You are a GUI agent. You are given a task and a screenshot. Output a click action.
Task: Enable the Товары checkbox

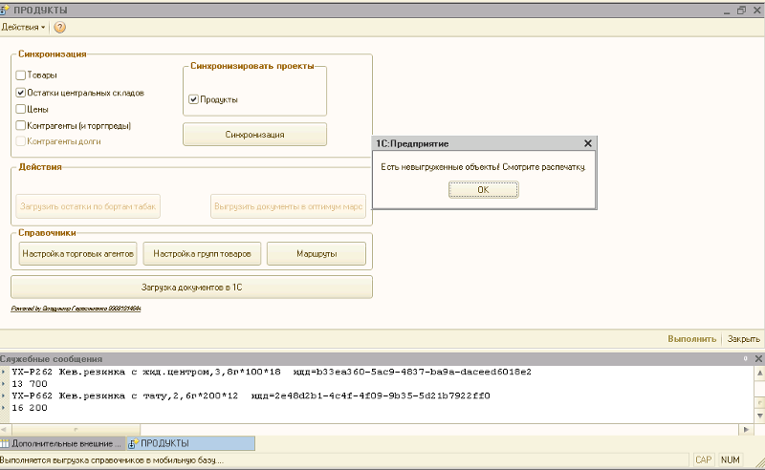pyautogui.click(x=20, y=75)
